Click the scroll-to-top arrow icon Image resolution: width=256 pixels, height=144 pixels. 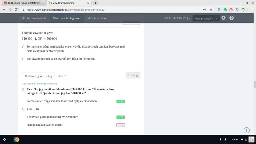coord(246,130)
